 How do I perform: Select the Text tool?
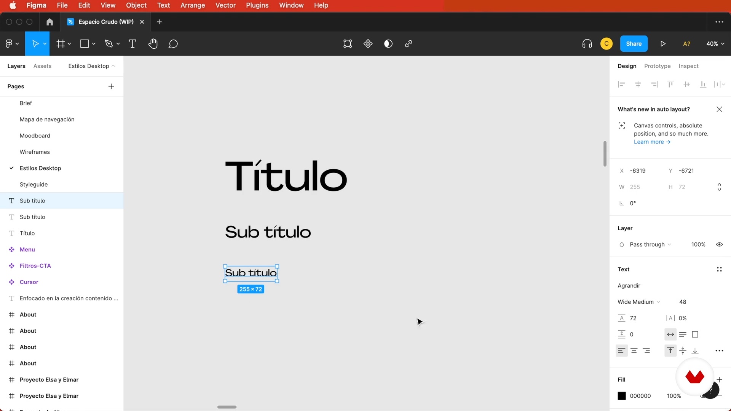[x=132, y=44]
